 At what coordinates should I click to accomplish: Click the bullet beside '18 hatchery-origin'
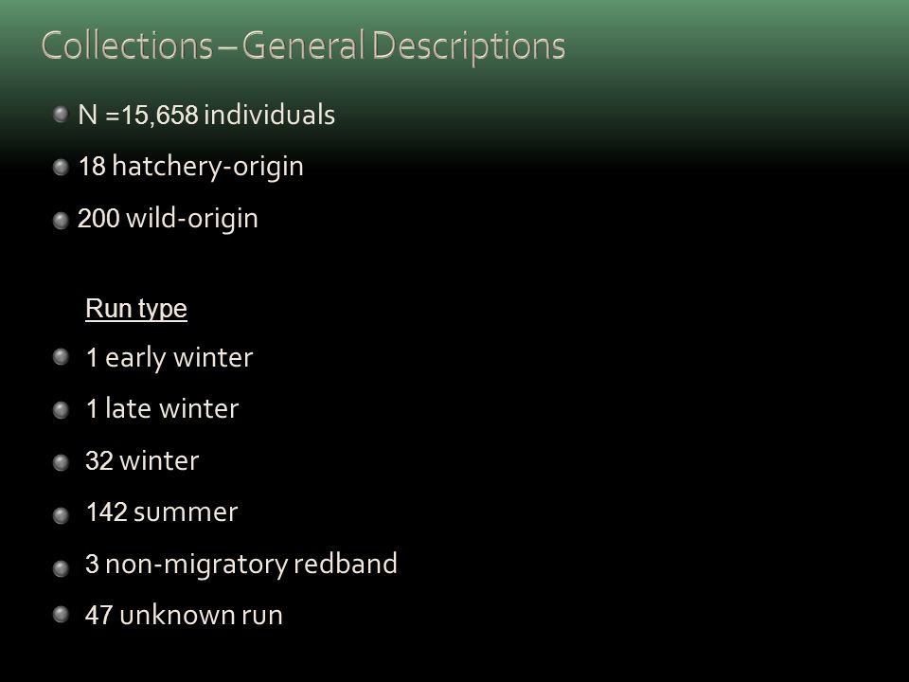pos(61,168)
